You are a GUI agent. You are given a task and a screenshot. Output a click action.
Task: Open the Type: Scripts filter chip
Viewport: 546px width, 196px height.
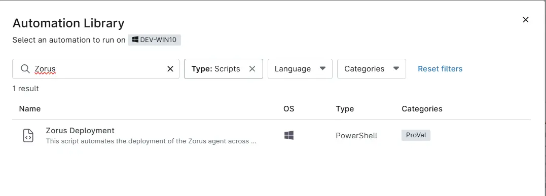(216, 69)
